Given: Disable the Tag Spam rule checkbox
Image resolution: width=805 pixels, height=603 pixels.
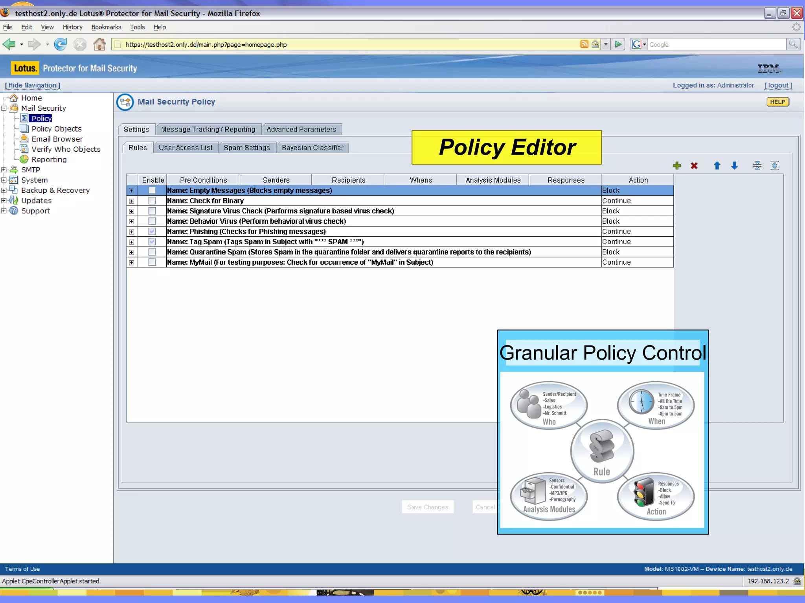Looking at the screenshot, I should pyautogui.click(x=152, y=241).
